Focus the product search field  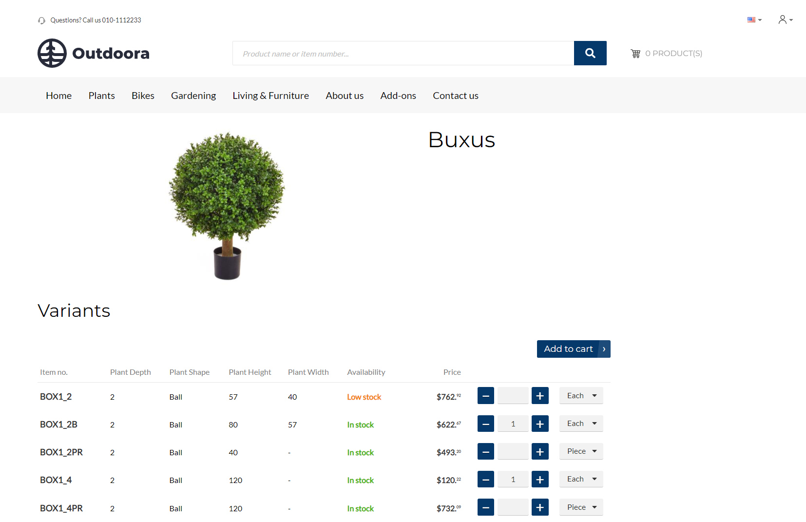[x=403, y=53]
